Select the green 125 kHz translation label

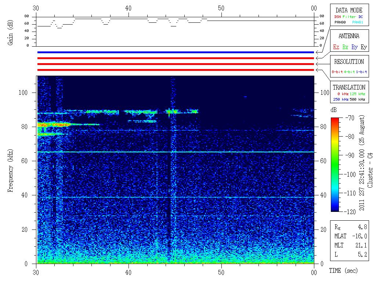pos(357,94)
